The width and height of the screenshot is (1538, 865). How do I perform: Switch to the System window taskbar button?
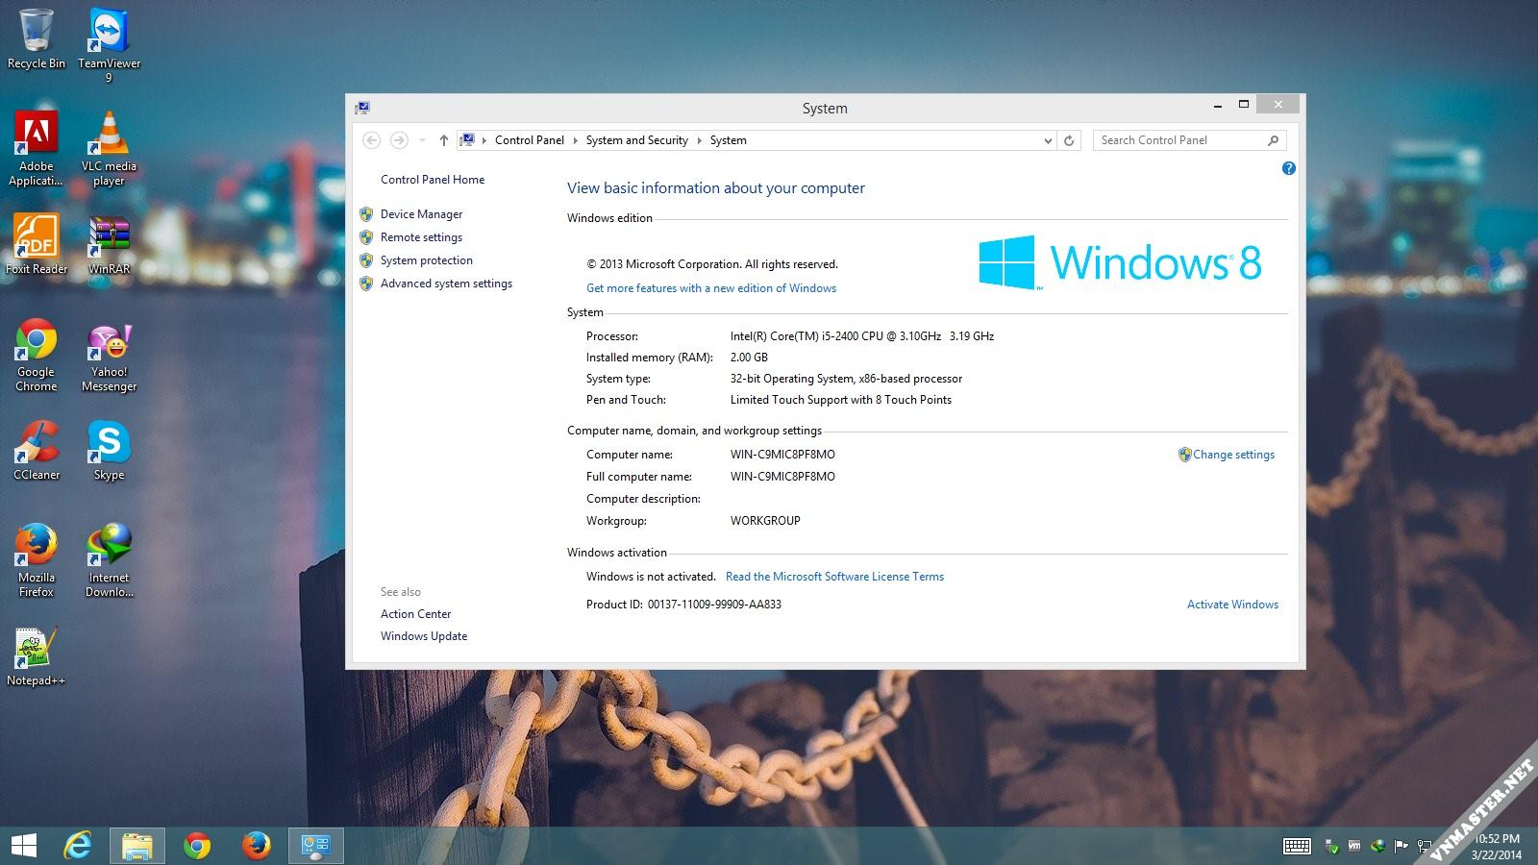click(x=315, y=846)
